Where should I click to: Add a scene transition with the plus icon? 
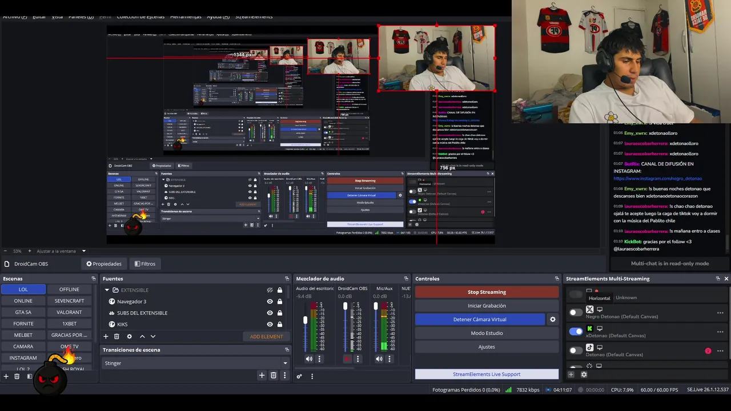262,375
